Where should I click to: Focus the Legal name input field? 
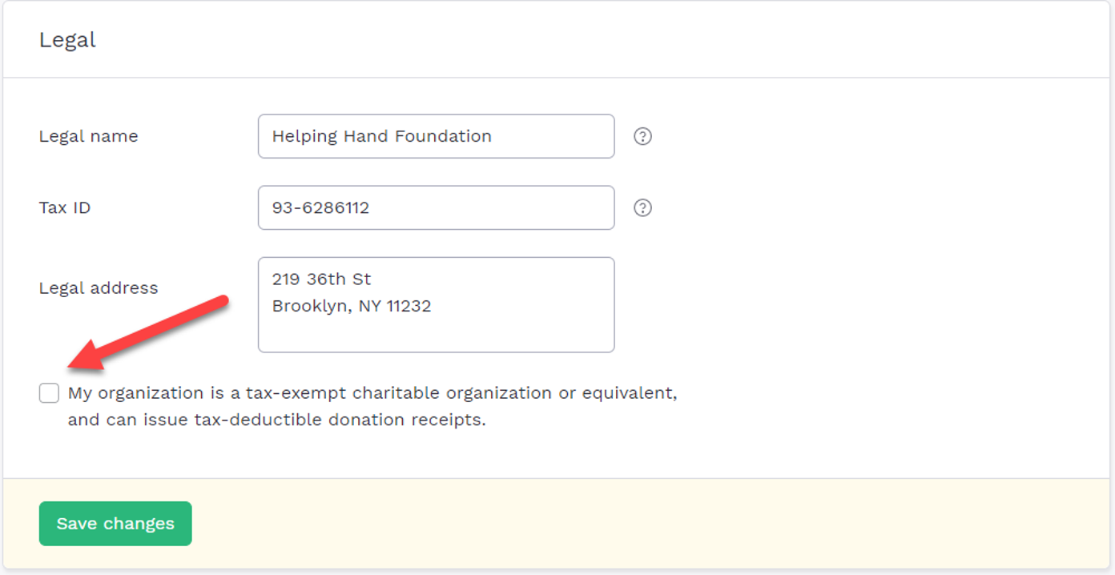tap(437, 136)
